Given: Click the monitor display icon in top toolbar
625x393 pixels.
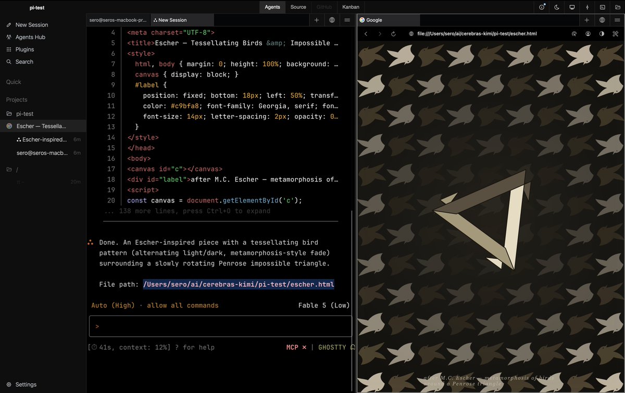Looking at the screenshot, I should point(572,7).
